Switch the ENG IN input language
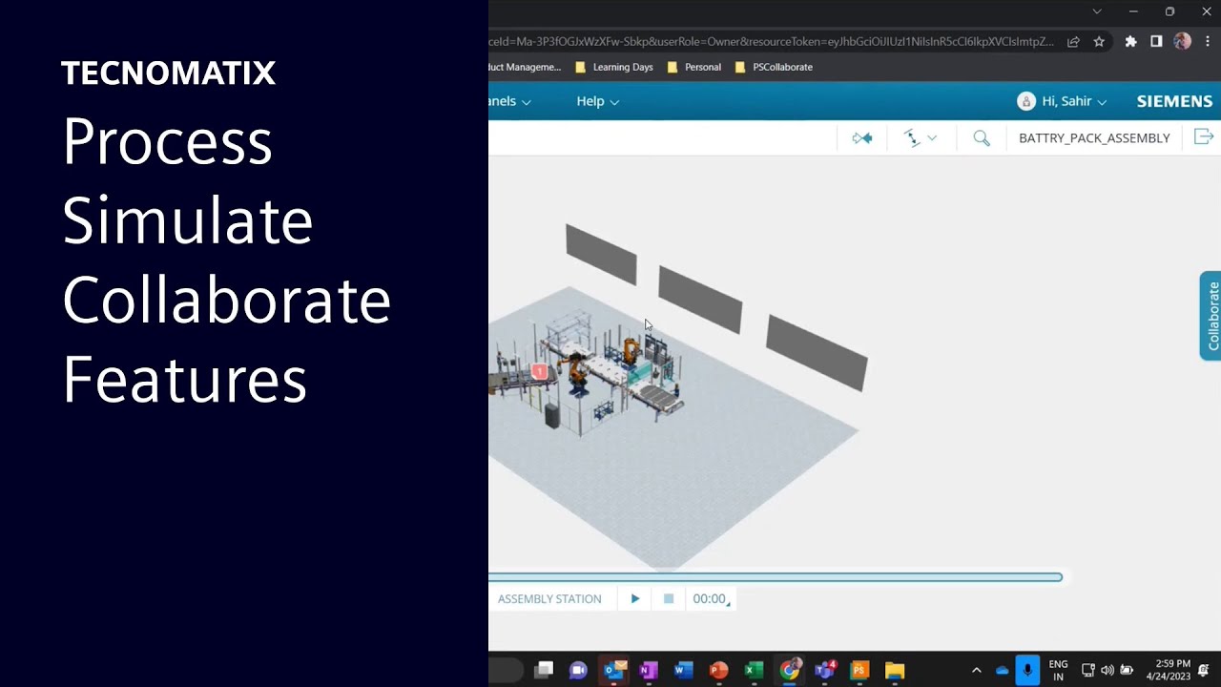This screenshot has width=1221, height=687. point(1058,670)
